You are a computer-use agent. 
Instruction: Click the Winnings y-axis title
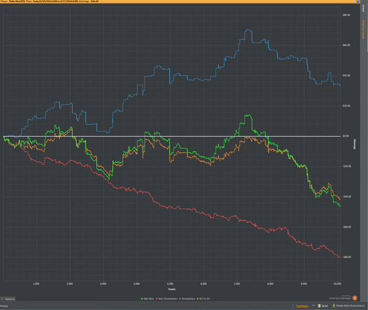[x=354, y=144]
